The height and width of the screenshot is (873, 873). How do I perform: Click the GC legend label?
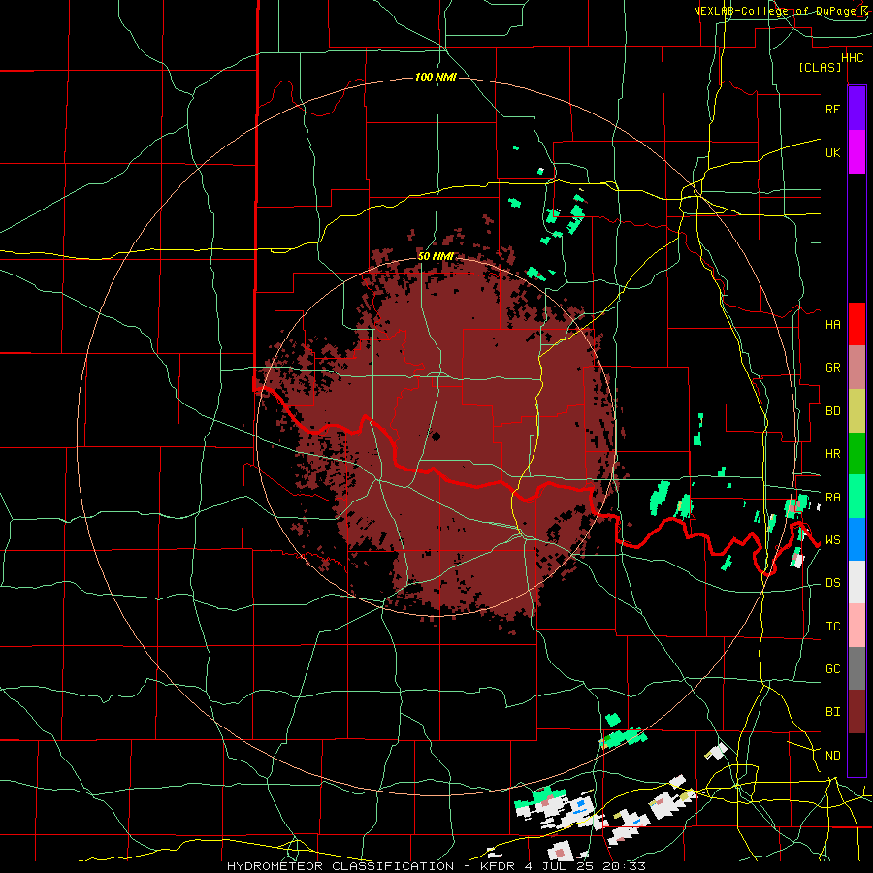point(832,669)
